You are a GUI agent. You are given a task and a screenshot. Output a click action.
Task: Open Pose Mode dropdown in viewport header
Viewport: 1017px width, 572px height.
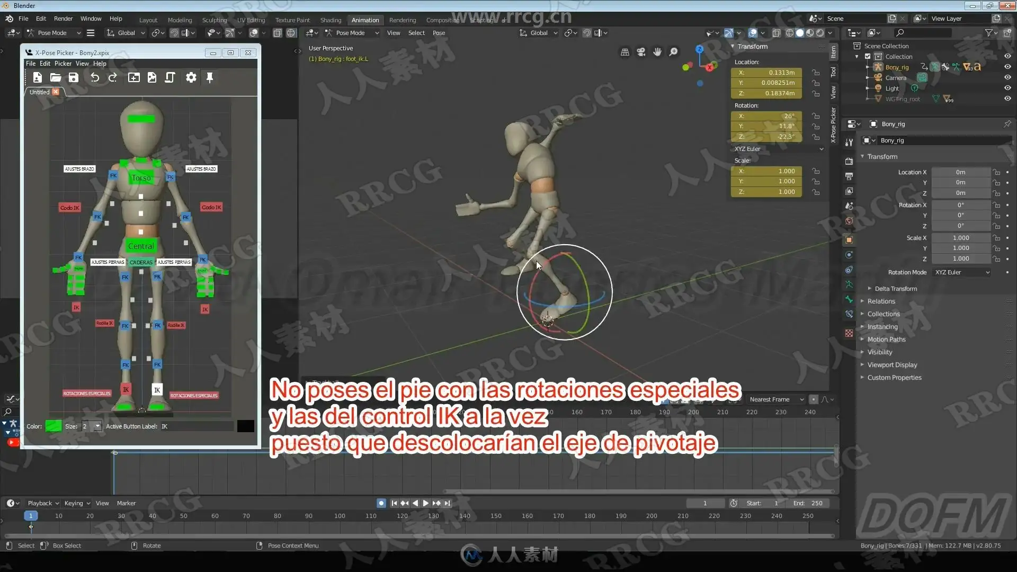[x=352, y=33]
